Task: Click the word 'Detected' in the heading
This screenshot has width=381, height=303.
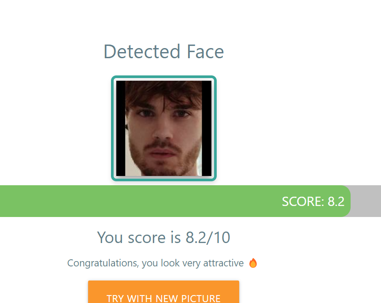Action: pyautogui.click(x=142, y=52)
